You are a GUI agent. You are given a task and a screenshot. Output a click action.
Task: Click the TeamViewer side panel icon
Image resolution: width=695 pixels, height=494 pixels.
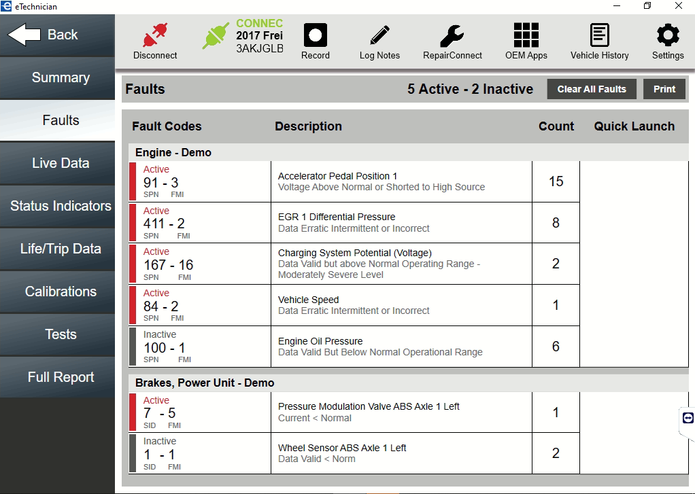(x=688, y=418)
